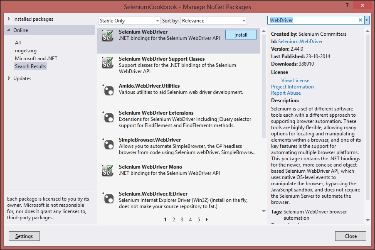Collapse the Online node

point(9,30)
